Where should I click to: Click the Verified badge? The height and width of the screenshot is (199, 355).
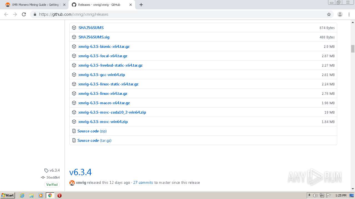coord(52,185)
